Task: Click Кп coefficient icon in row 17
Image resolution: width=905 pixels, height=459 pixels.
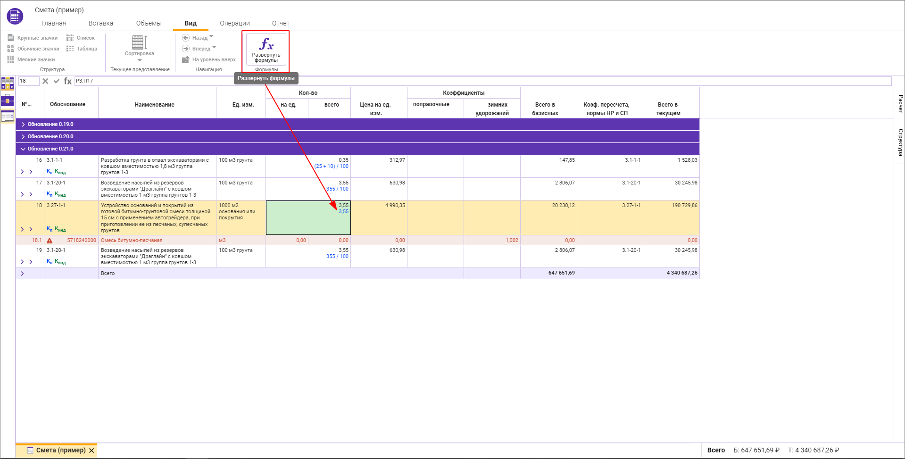Action: [x=50, y=194]
